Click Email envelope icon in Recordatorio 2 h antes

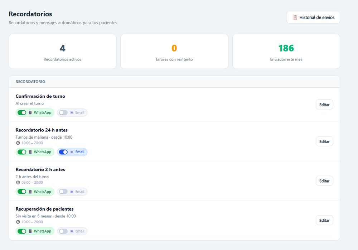72,192
